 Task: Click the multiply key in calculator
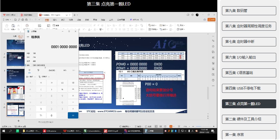click(73, 96)
